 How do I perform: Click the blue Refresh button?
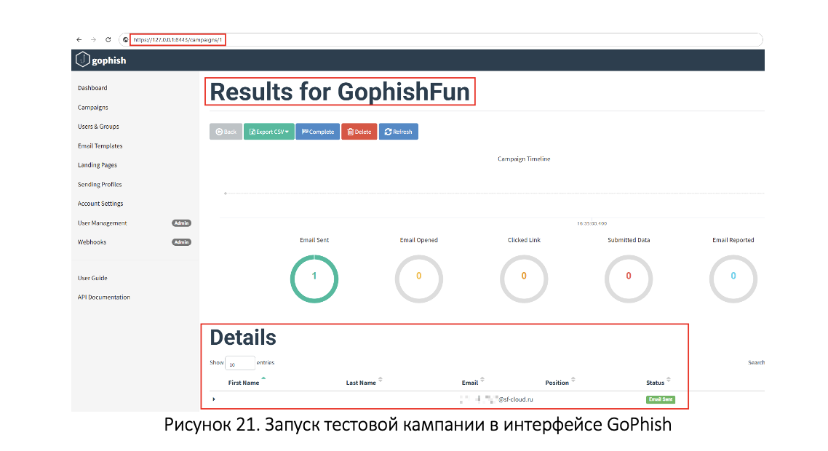398,132
